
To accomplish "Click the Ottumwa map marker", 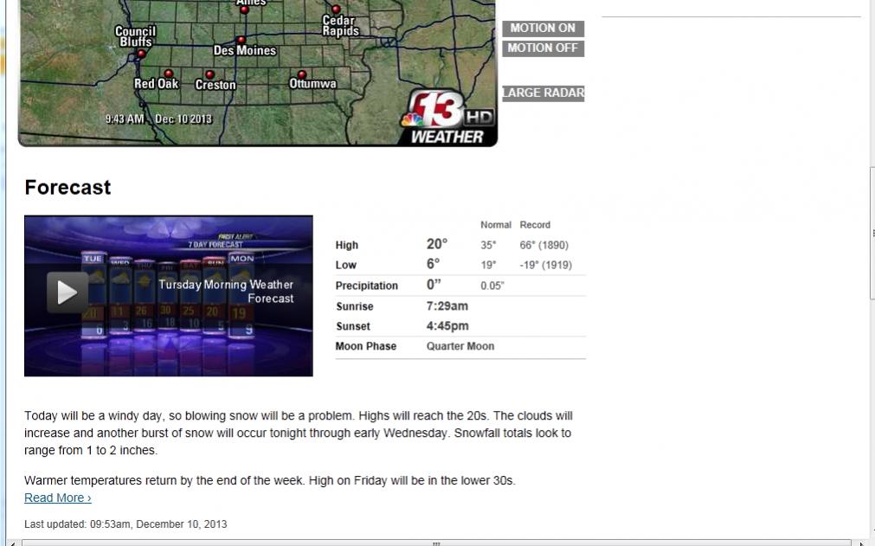I will click(302, 74).
